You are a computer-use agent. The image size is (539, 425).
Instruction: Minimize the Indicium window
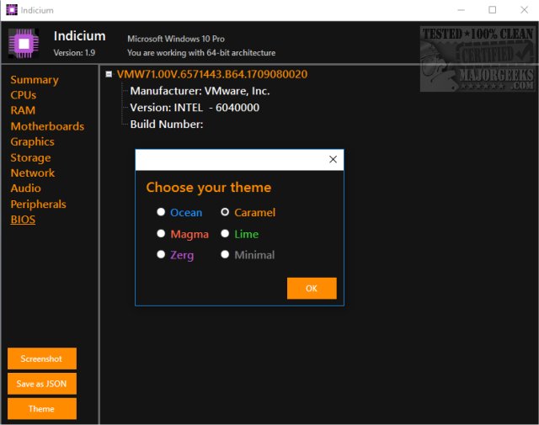pyautogui.click(x=461, y=10)
